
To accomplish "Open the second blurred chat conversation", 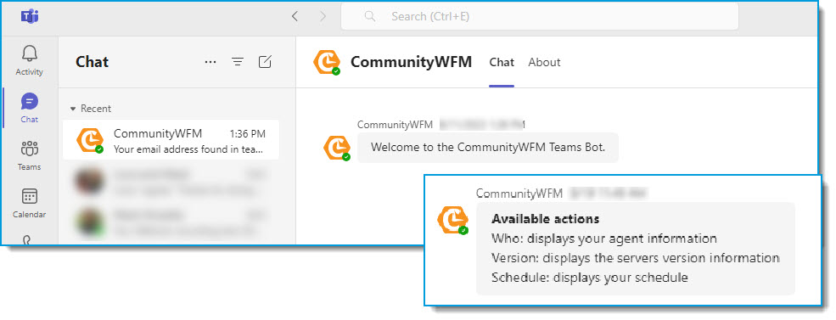I will tap(171, 222).
